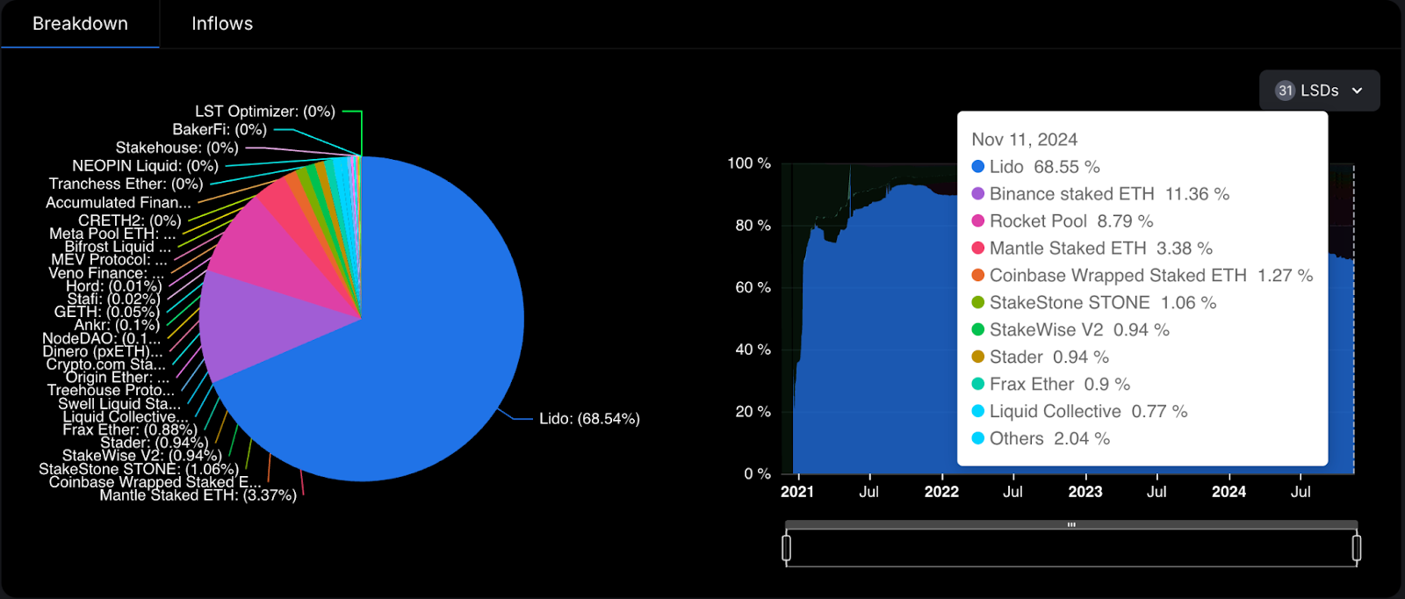This screenshot has height=599, width=1405.
Task: Click the Mantle Staked ETH: (3.37%) label
Action: click(198, 495)
